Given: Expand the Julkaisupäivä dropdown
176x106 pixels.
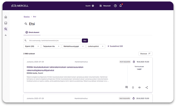Looking at the screenshot, I should click(96, 46).
